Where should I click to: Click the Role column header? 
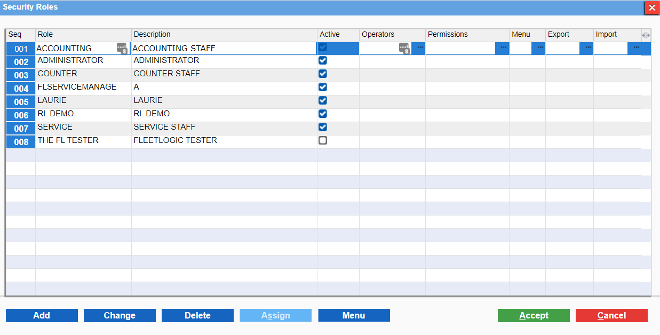click(83, 35)
